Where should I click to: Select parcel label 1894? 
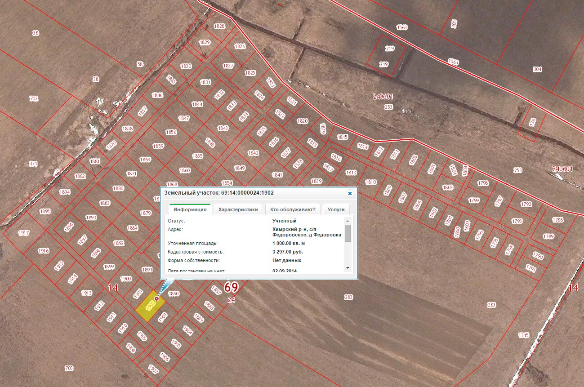click(x=65, y=192)
